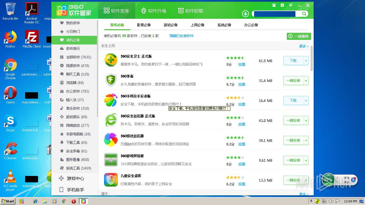The width and height of the screenshot is (365, 205).
Task: Click the skin-change icon in title bar
Action: (282, 5)
